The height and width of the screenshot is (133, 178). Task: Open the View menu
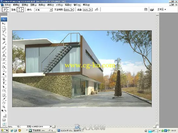pyautogui.click(x=68, y=5)
